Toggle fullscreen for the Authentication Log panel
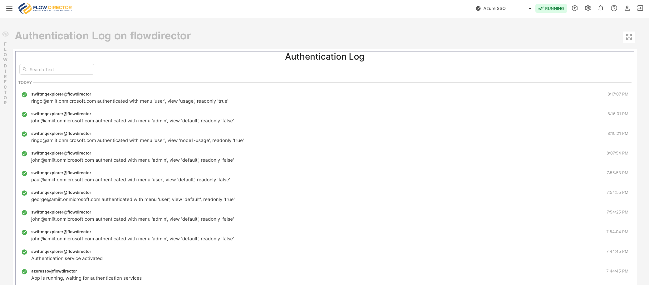This screenshot has height=285, width=649. coord(629,37)
